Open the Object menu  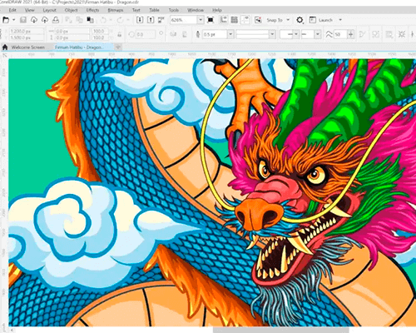[x=72, y=10]
